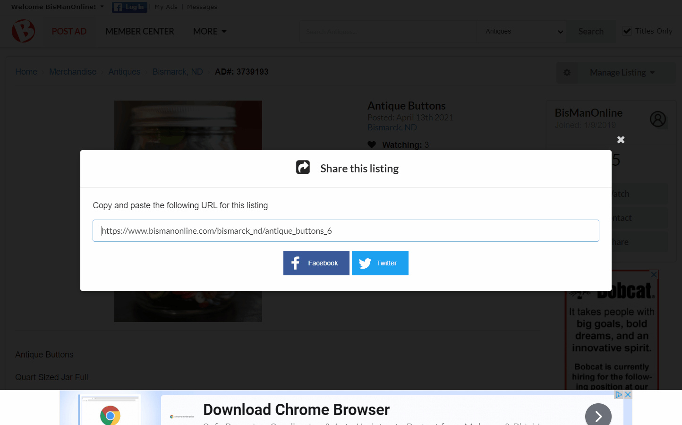Click the Facebook icon on the Log In button
The image size is (682, 425).
point(119,7)
